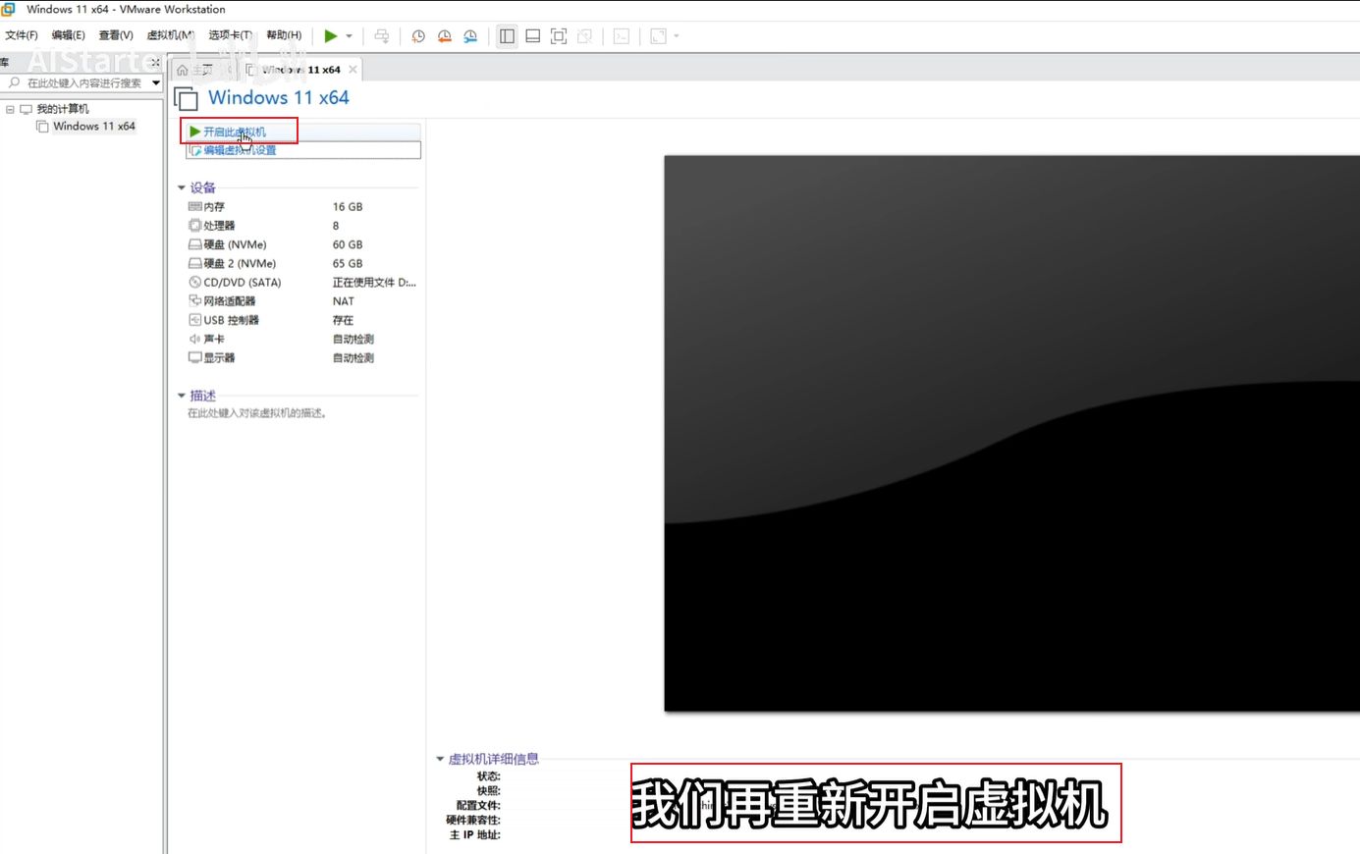Open the 查看 menu
The width and height of the screenshot is (1360, 854).
click(116, 35)
